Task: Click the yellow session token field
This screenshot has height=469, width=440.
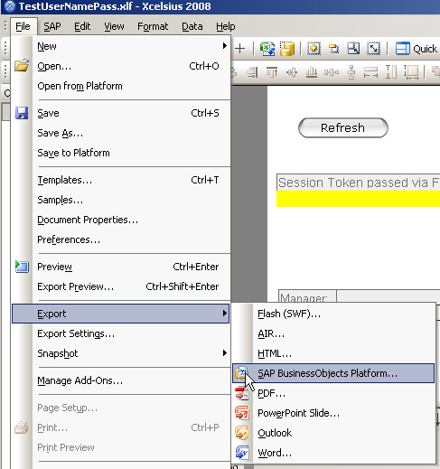Action: tap(359, 199)
